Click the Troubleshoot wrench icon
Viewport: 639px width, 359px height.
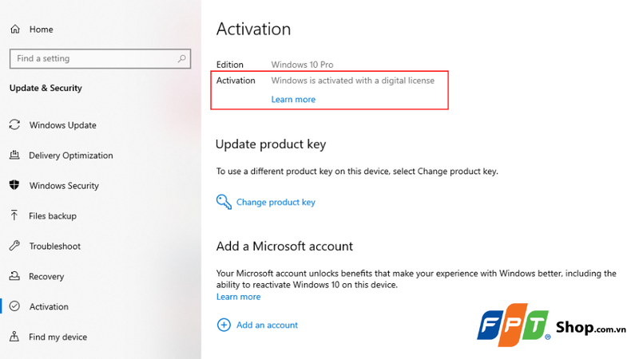(x=14, y=247)
